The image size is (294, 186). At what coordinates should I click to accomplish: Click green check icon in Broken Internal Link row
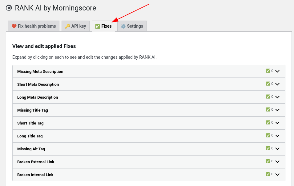click(268, 174)
